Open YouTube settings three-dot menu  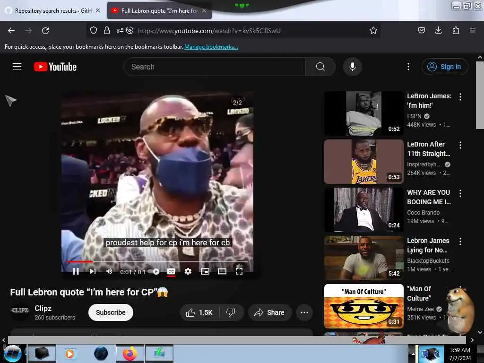(408, 67)
